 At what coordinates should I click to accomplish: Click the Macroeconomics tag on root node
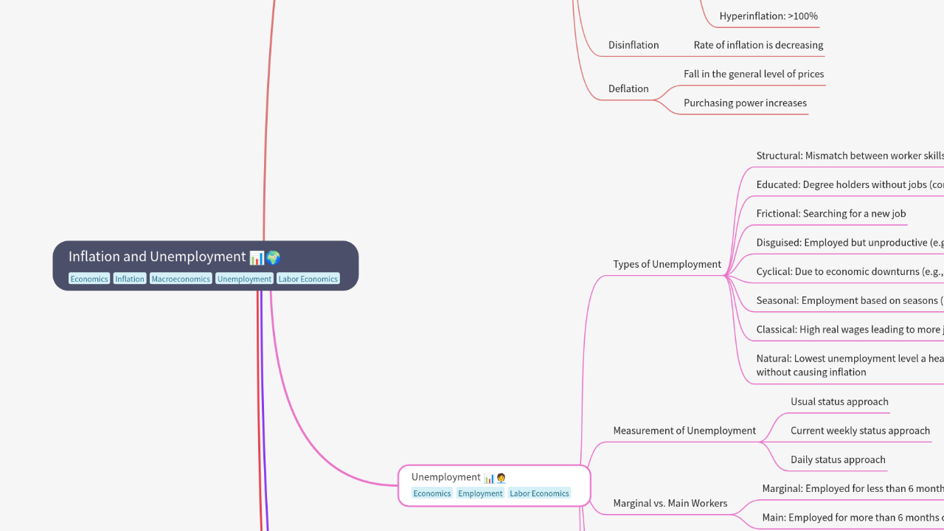pos(181,279)
